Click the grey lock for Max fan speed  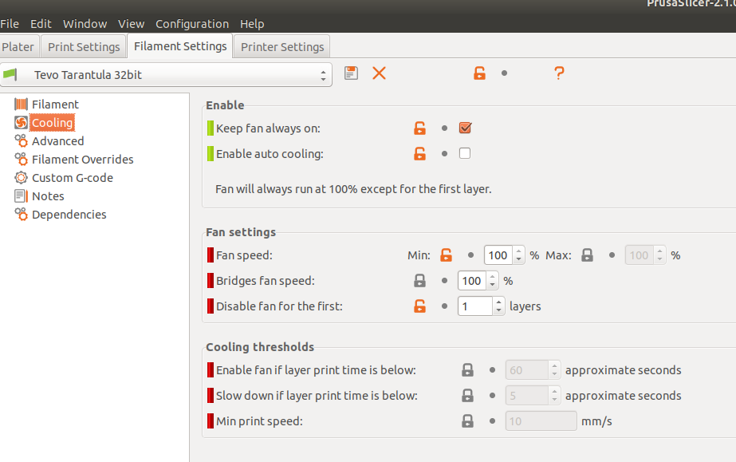[x=587, y=255]
